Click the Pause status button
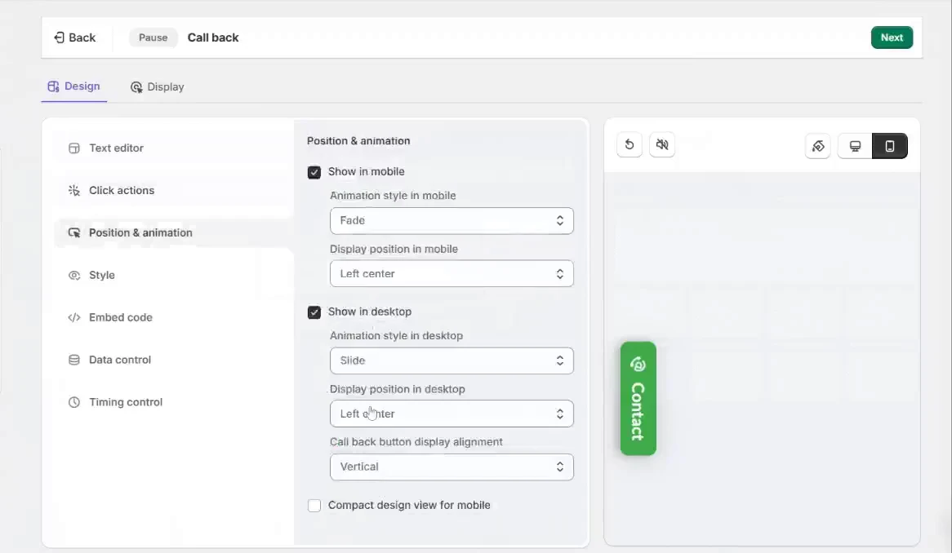The width and height of the screenshot is (952, 553). pos(153,38)
